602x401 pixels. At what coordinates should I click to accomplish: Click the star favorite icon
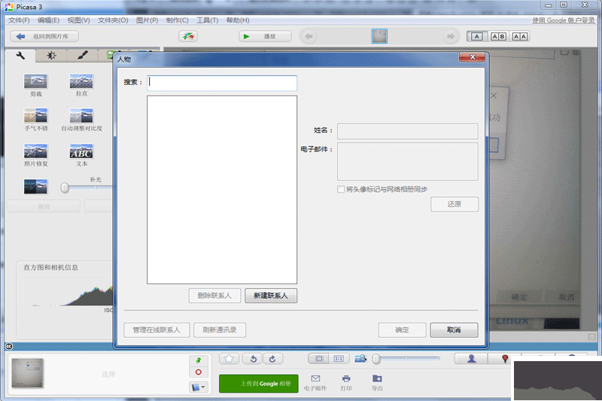[230, 359]
